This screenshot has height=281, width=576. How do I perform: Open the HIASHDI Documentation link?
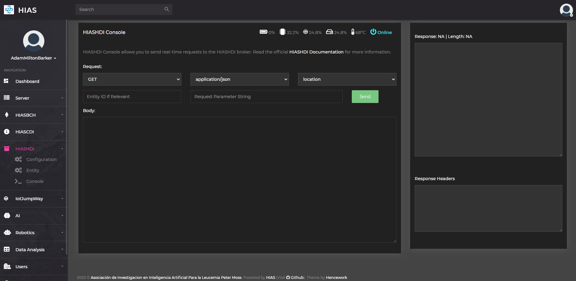(x=316, y=52)
